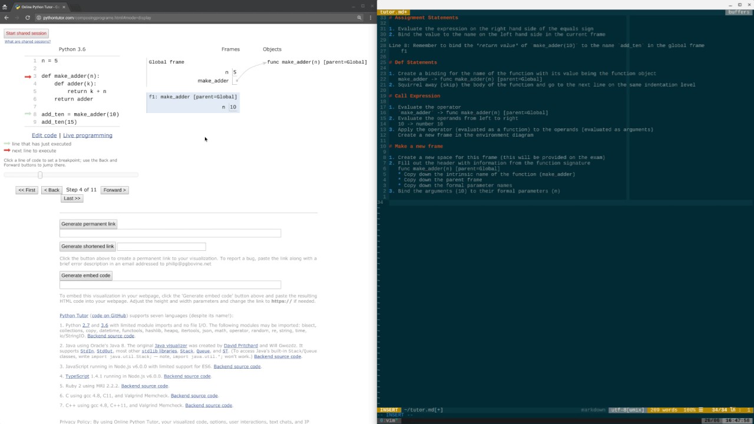
Task: Click 'Global frame' label in Frames
Action: (166, 62)
